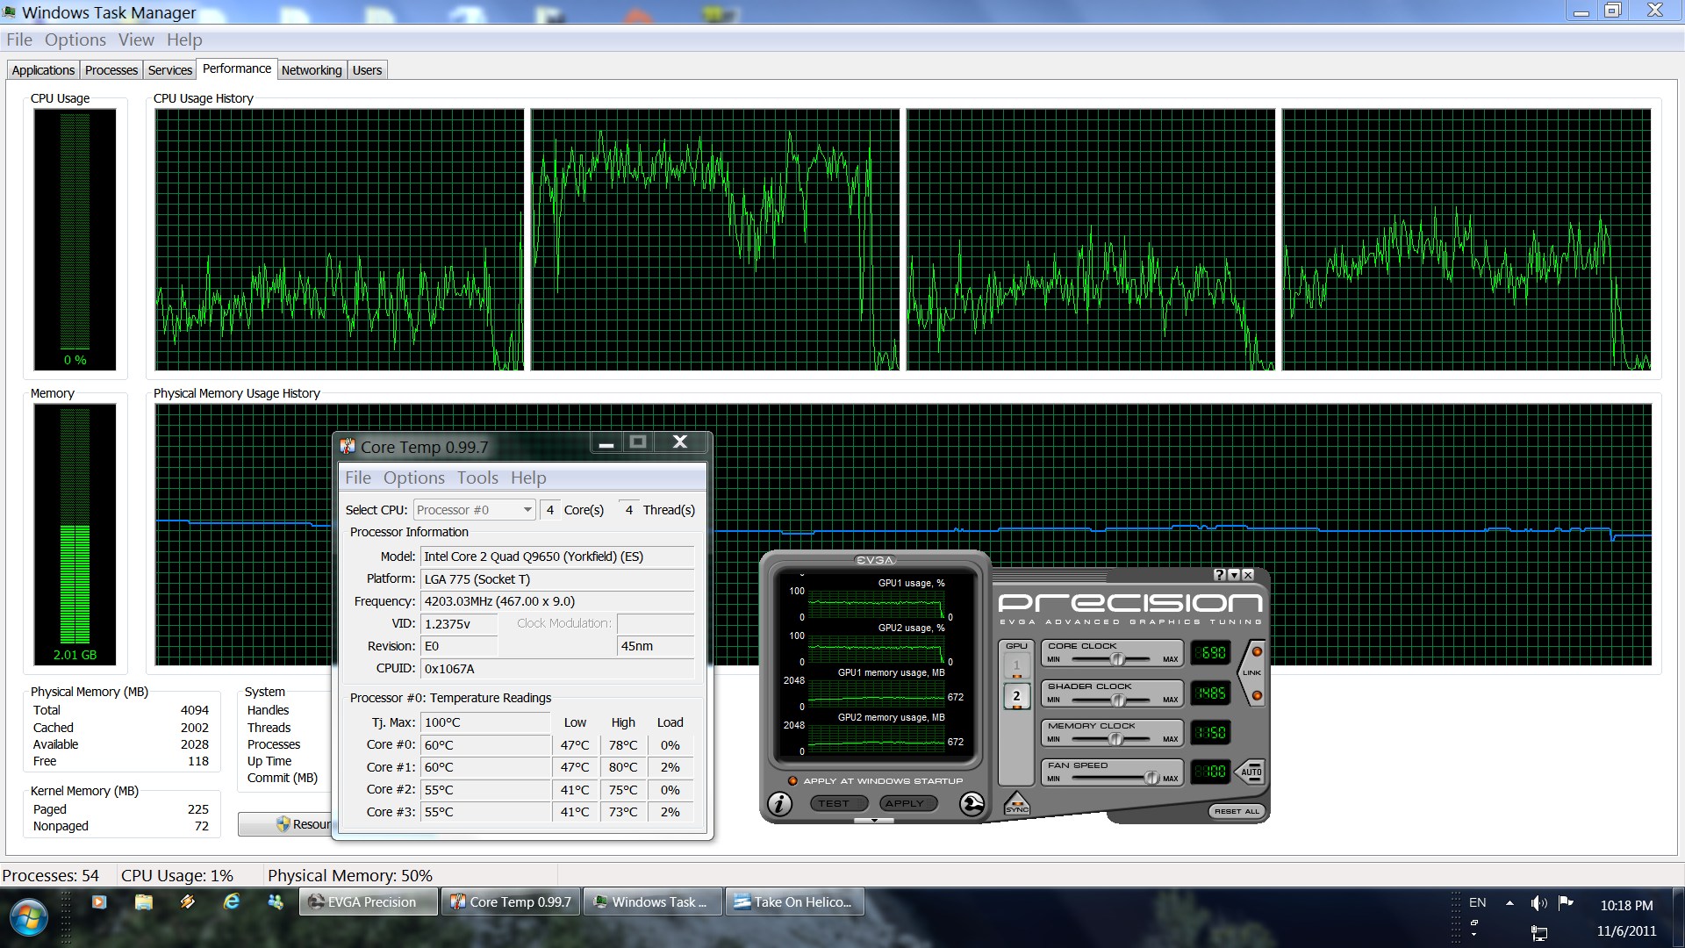
Task: Open Windows Explorer folder in taskbar
Action: [144, 901]
